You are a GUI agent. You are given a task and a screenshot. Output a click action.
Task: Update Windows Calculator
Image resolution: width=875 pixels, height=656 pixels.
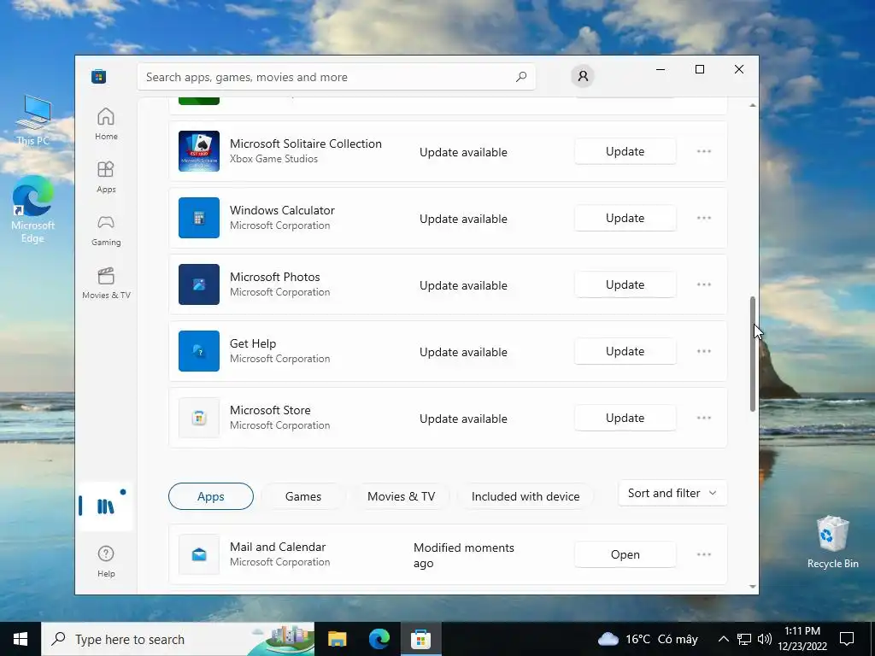(625, 218)
